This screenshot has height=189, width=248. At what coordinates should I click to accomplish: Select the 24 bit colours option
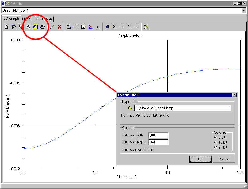pos(216,147)
